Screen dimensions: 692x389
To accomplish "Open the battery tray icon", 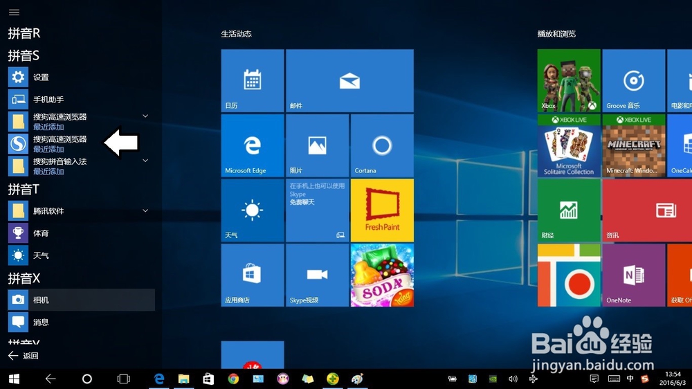I will 453,379.
